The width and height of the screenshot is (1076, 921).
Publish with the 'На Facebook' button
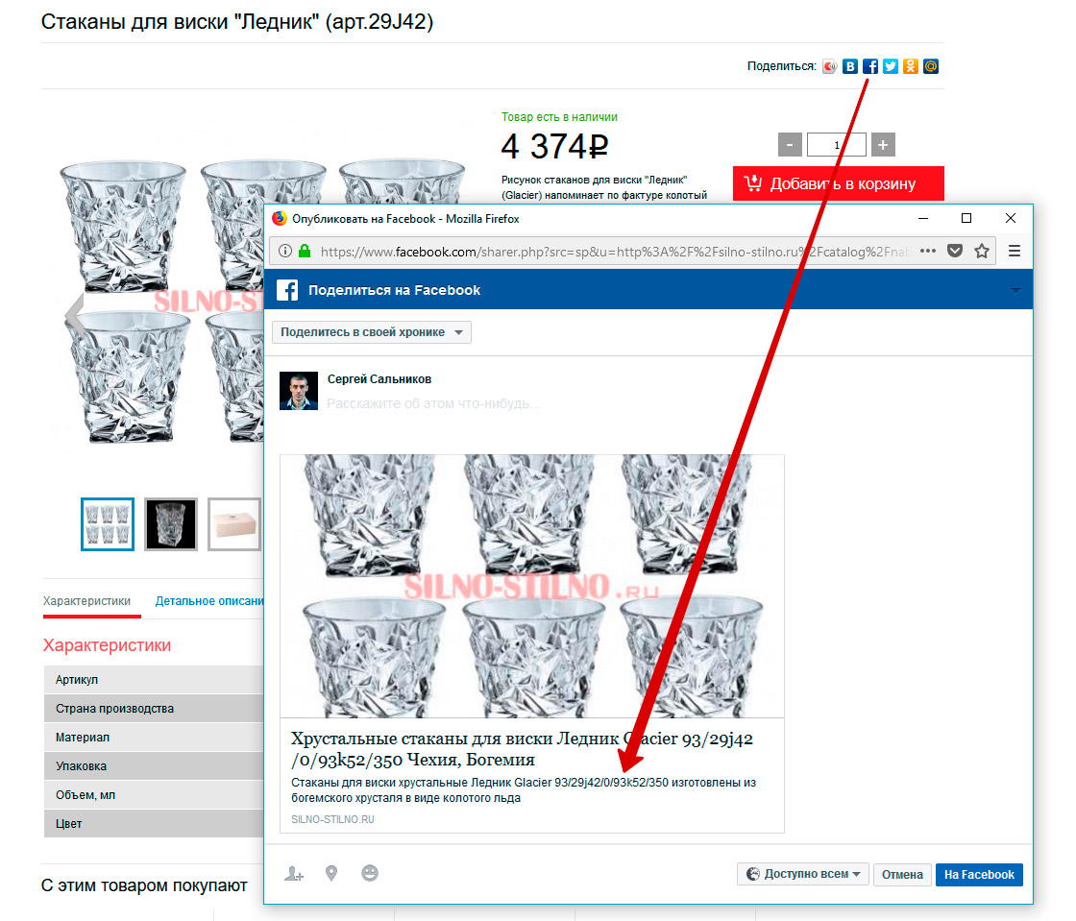979,874
